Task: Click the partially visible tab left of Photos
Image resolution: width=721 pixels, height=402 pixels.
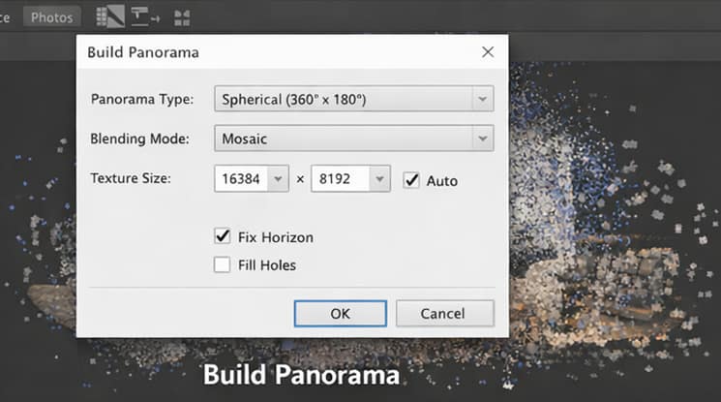Action: 6,17
